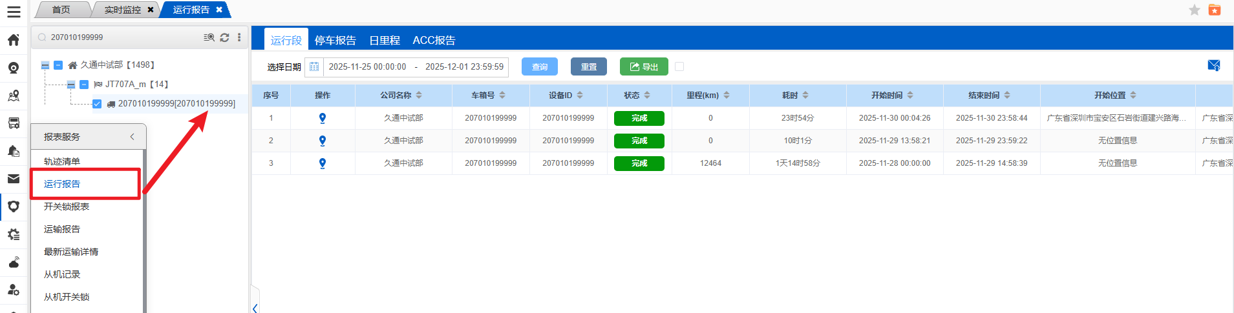Click the calendar icon beside the date range

pos(314,67)
